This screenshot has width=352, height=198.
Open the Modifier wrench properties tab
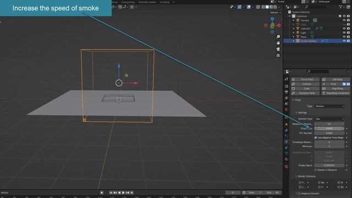287,130
